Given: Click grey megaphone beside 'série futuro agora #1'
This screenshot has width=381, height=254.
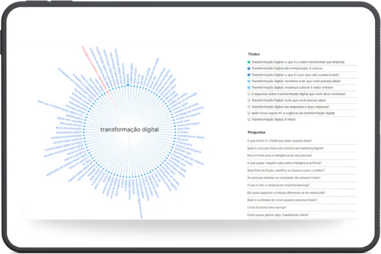Looking at the screenshot, I should (x=249, y=113).
